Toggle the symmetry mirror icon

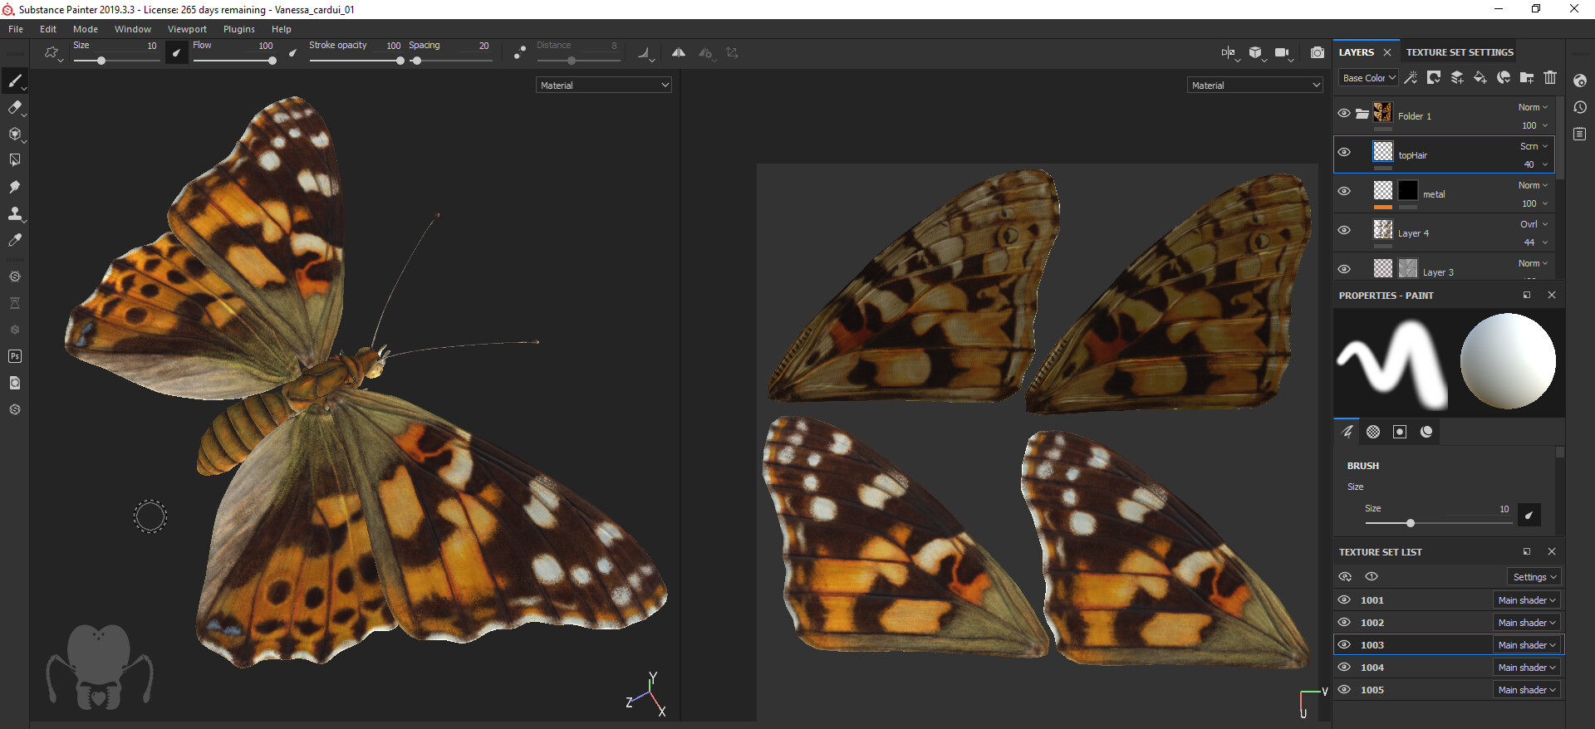[679, 52]
